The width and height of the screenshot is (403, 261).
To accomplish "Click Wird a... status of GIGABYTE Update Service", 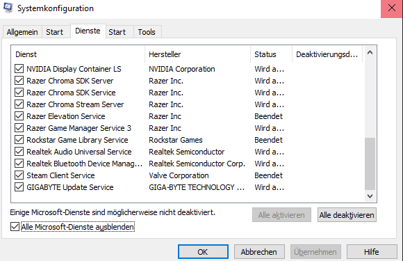I will click(x=270, y=187).
